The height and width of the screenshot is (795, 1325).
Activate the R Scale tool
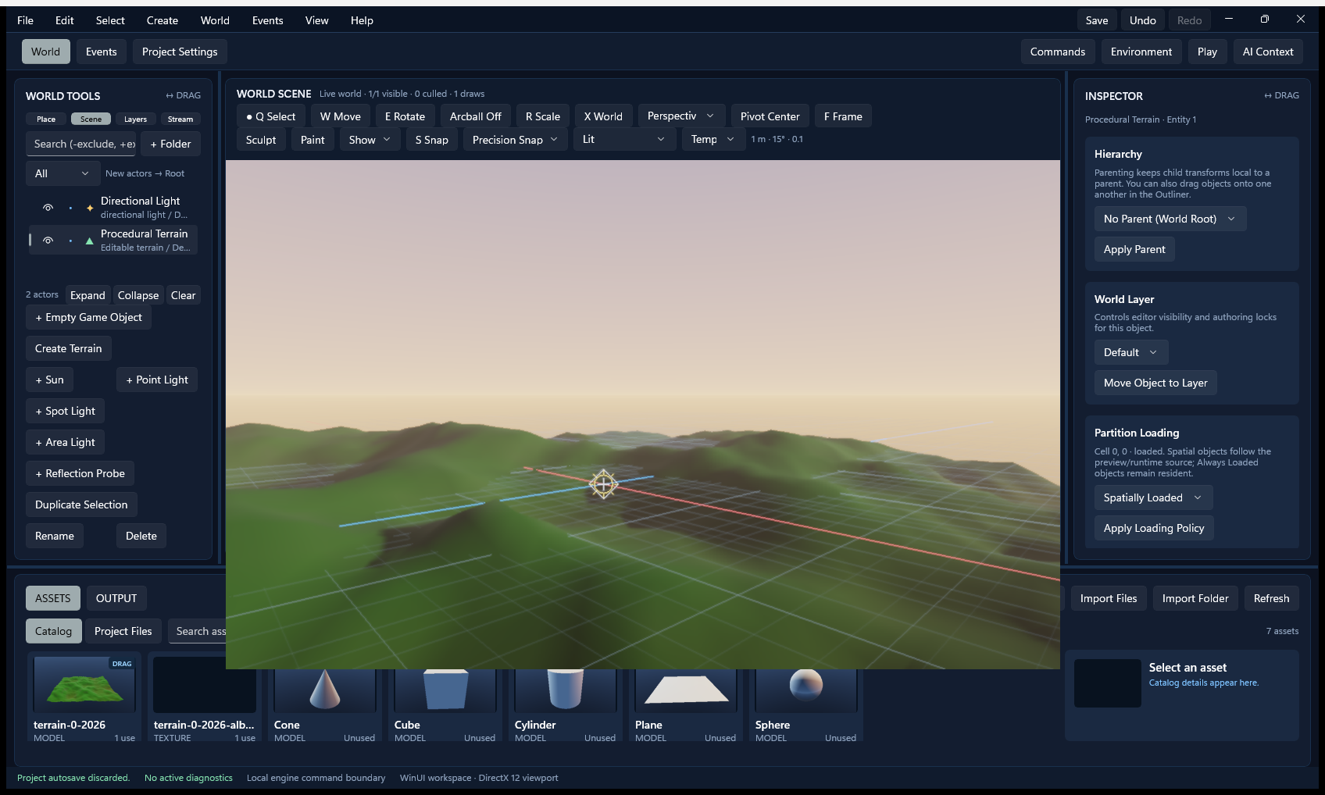point(543,116)
